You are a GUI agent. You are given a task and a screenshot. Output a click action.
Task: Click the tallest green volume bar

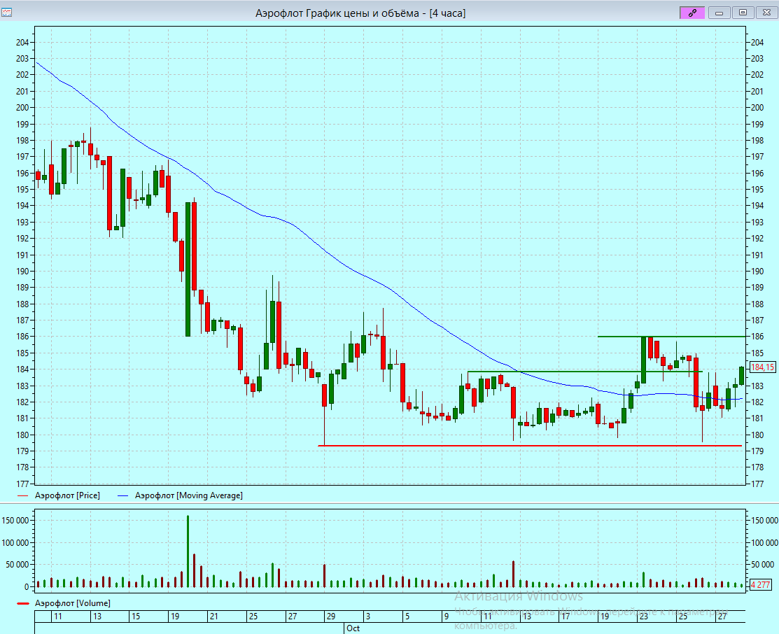point(188,551)
